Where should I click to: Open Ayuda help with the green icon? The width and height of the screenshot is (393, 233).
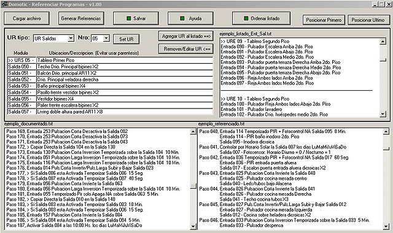pos(190,18)
